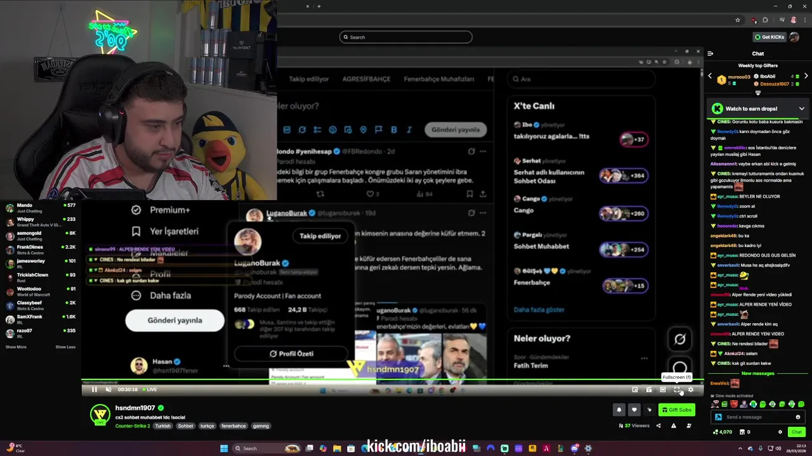Screen dimensions: 812x456
Task: Toggle theater mode in the player
Action: tap(663, 389)
